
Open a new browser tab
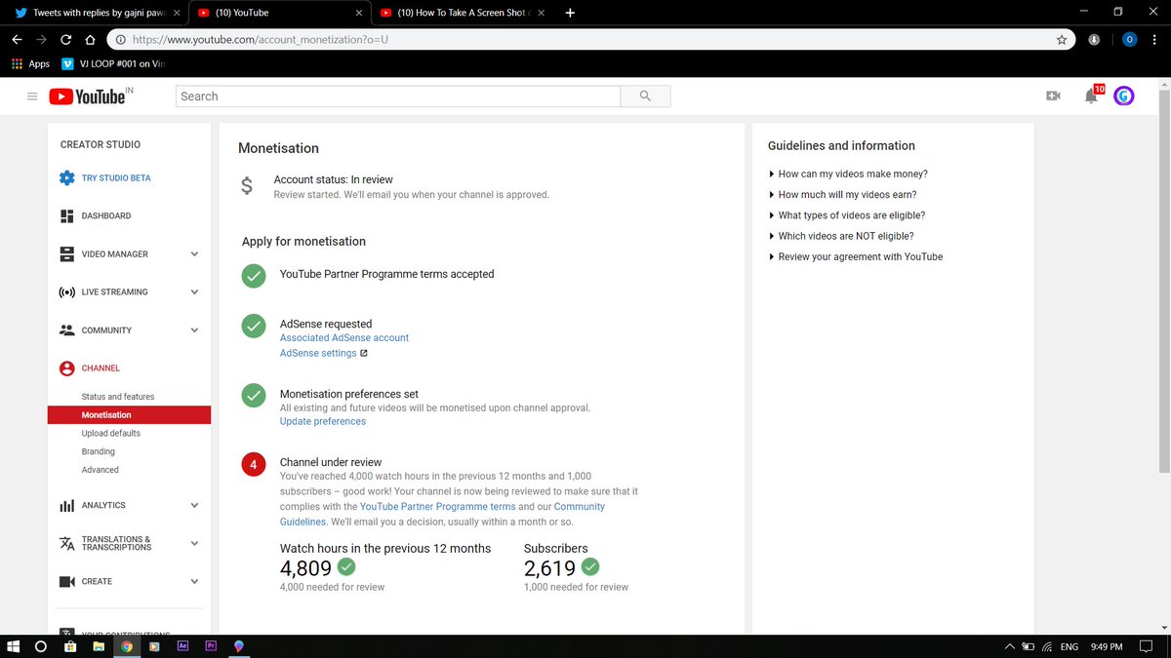(x=570, y=13)
